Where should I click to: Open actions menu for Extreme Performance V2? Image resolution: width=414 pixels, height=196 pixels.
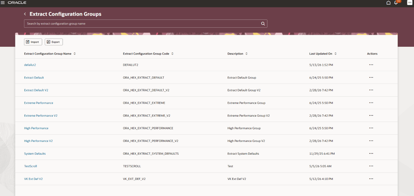pos(371,115)
